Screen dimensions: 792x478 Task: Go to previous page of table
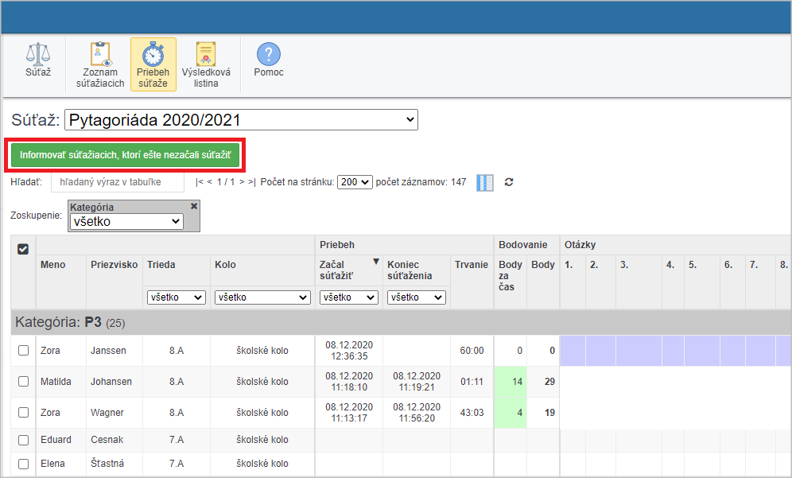pyautogui.click(x=209, y=182)
